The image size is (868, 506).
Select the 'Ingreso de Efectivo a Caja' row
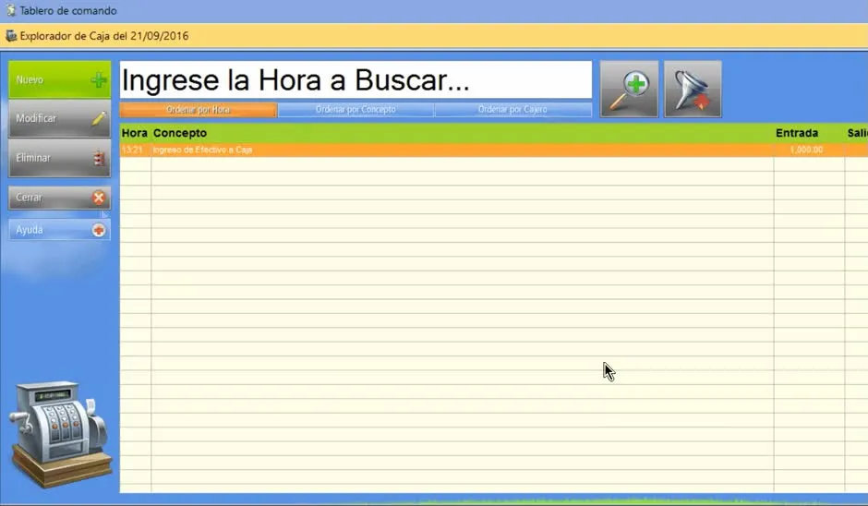494,150
